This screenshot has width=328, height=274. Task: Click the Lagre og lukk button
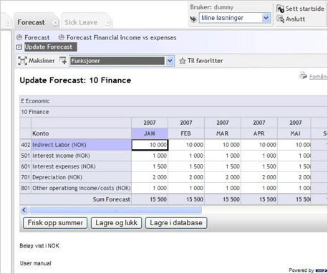pyautogui.click(x=116, y=223)
